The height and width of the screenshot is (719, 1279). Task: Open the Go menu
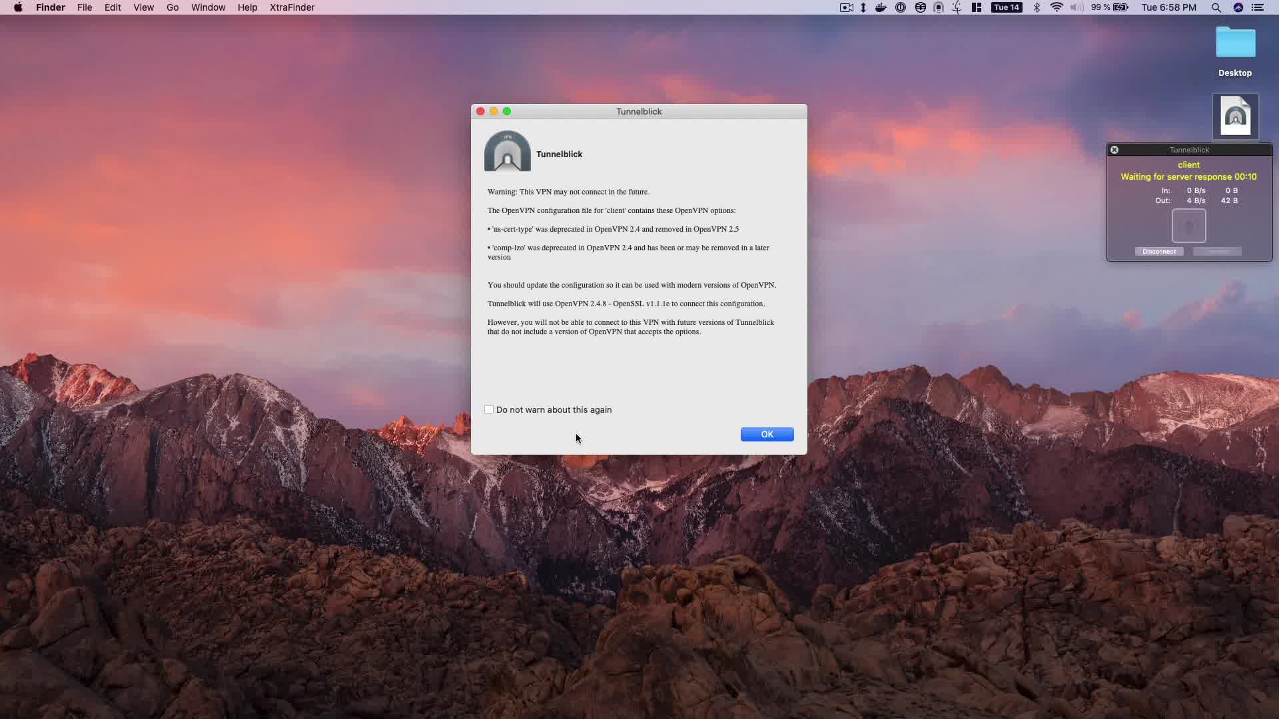click(173, 7)
